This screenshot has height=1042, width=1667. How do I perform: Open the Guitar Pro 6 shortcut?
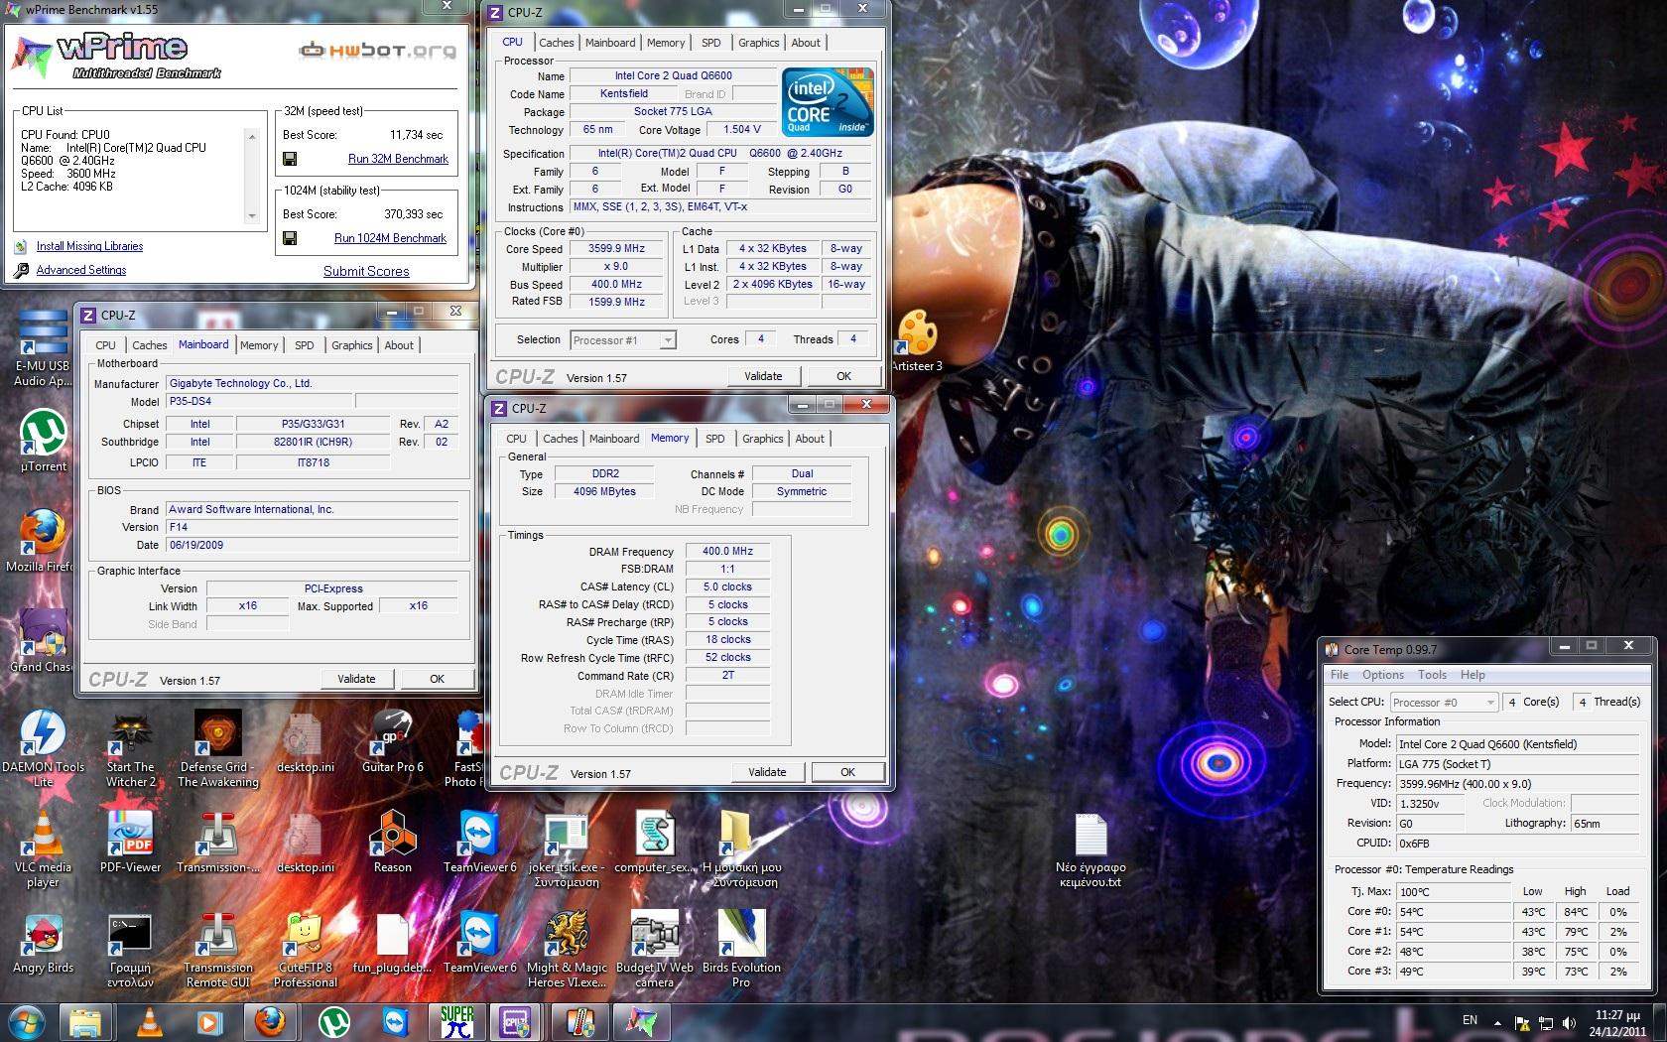(392, 741)
